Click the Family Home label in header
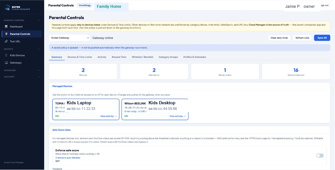Image resolution: width=335 pixels, height=170 pixels. [109, 7]
